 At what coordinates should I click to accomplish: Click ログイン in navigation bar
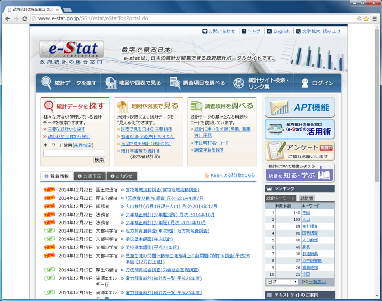318,83
